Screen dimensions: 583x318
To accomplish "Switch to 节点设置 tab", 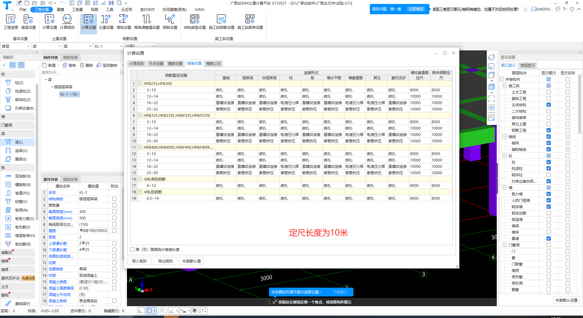I will 156,64.
